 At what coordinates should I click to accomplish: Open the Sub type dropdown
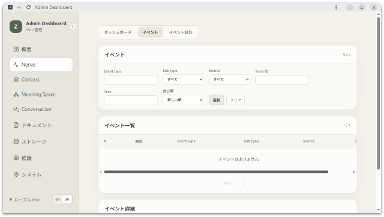pos(183,80)
